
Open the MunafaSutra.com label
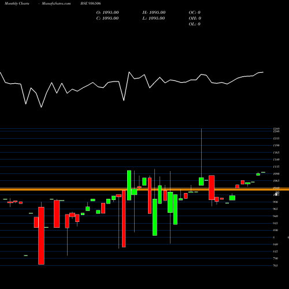click(x=56, y=3)
